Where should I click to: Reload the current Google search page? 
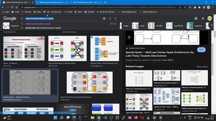(12, 7)
